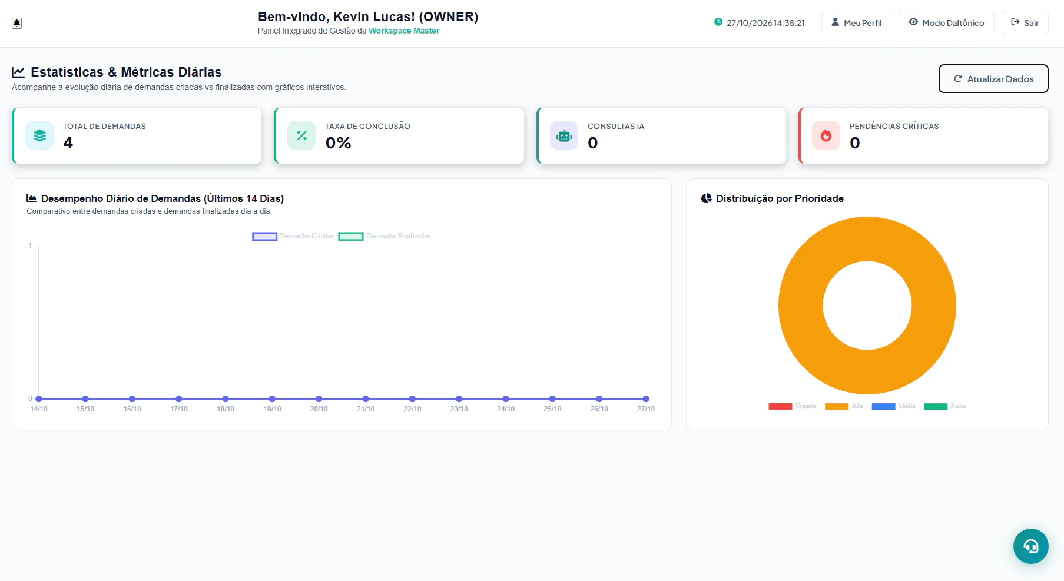Click the layers icon in Total de Demandas card
Viewport: 1064px width, 581px height.
coord(39,135)
